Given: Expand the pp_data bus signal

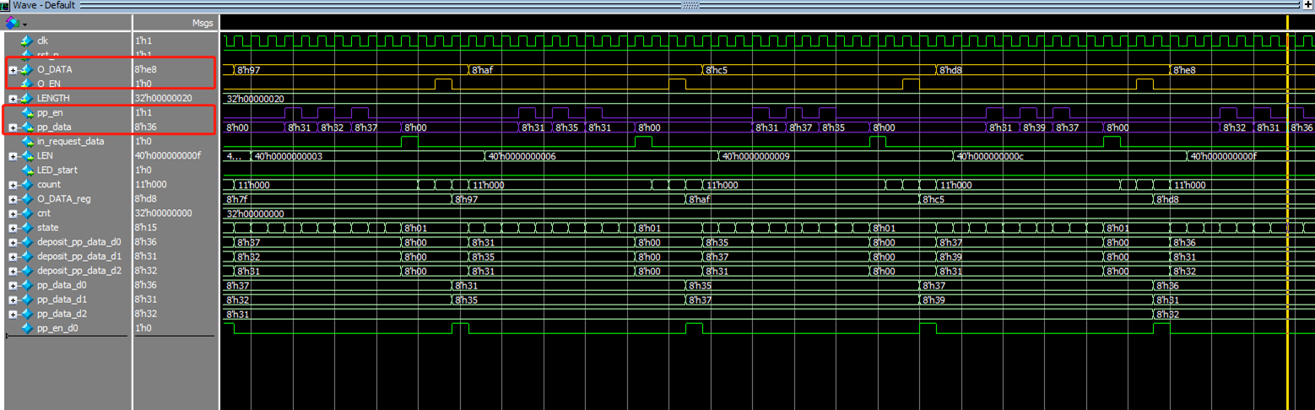Looking at the screenshot, I should [x=13, y=127].
